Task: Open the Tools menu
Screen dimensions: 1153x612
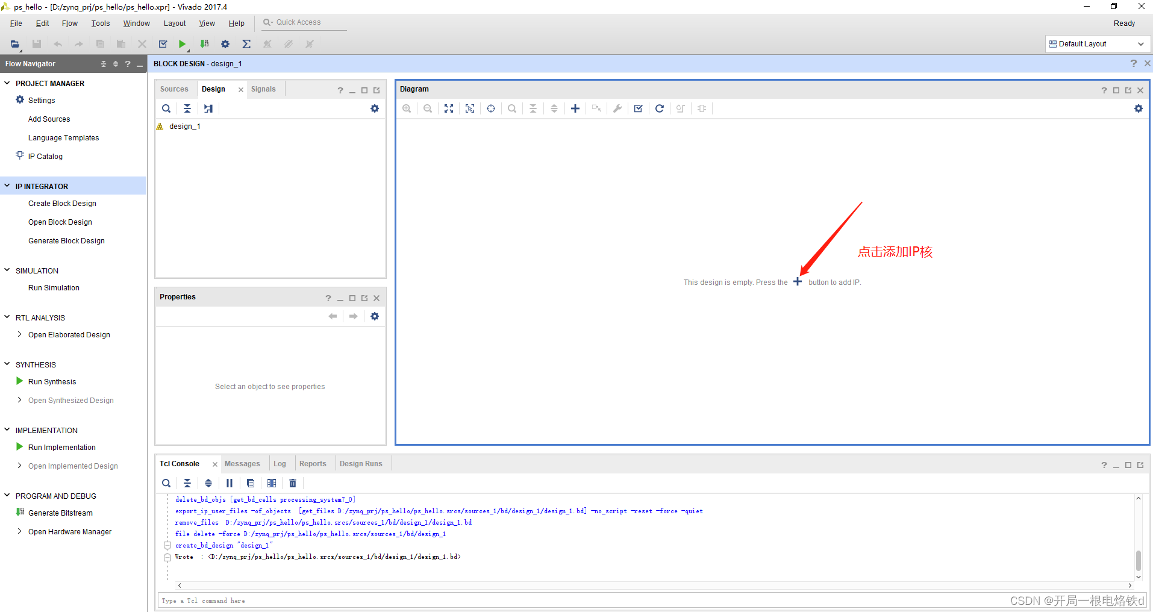Action: coord(101,23)
